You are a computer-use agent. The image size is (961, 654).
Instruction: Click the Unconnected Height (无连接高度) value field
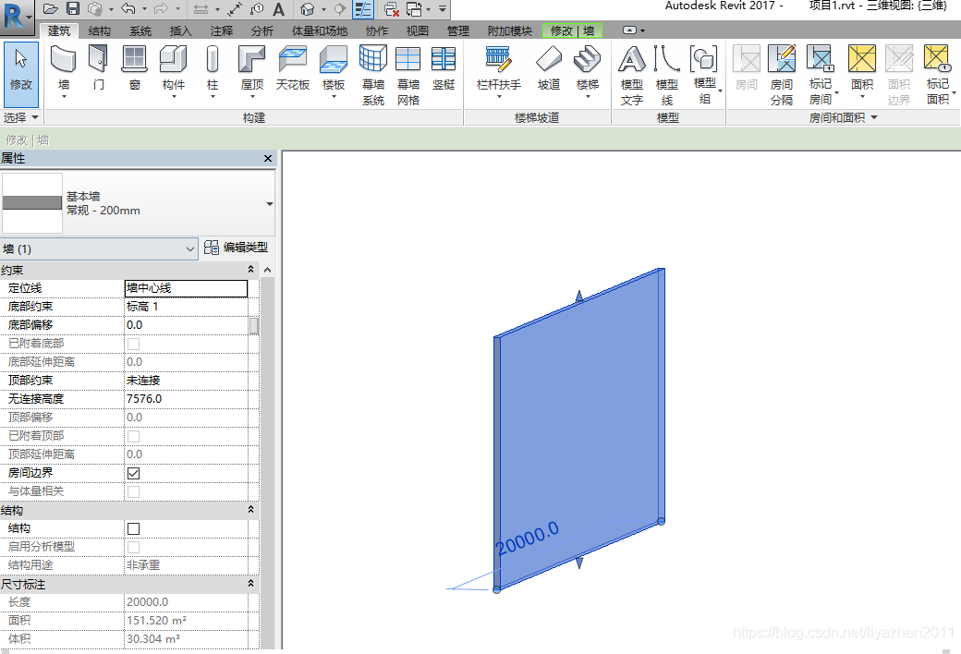point(186,399)
